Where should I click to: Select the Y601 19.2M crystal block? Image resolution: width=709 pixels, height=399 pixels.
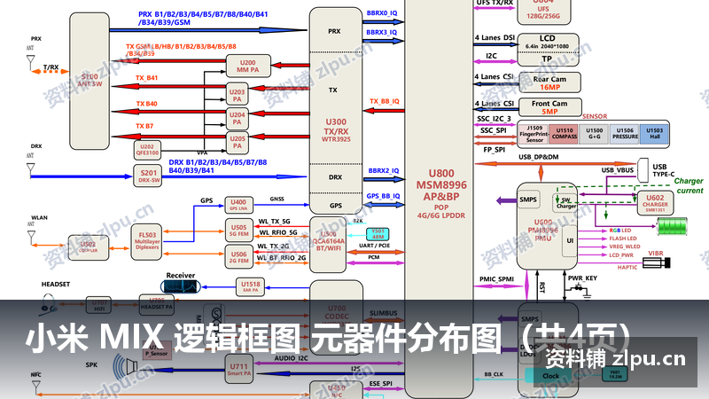click(x=614, y=374)
